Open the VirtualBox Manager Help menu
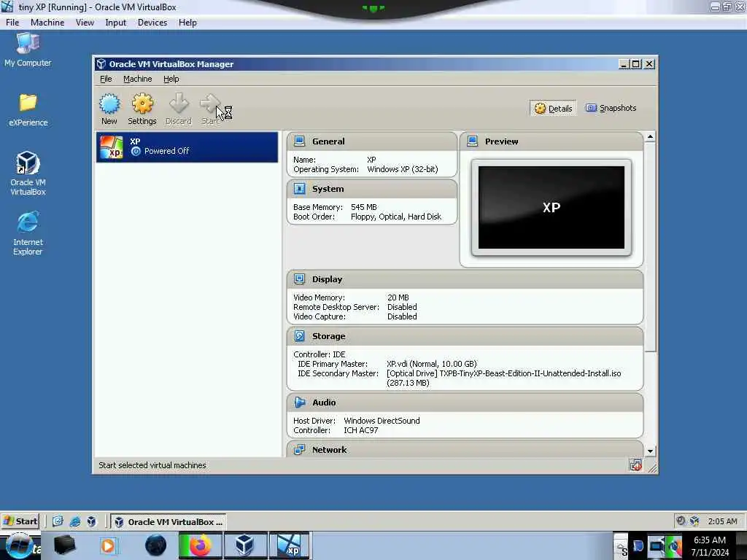 [x=171, y=79]
